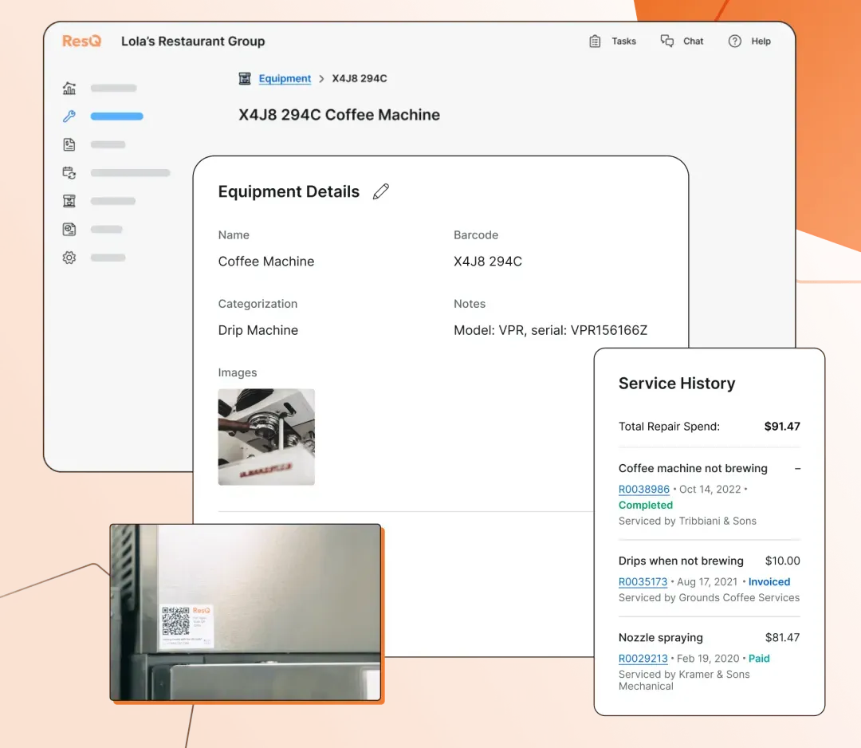
Task: Click the $81.47 amount
Action: click(783, 638)
